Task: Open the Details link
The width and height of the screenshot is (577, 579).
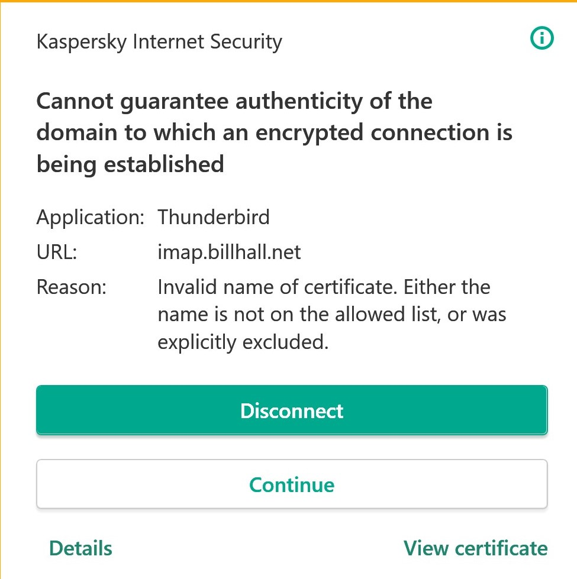Action: [80, 548]
